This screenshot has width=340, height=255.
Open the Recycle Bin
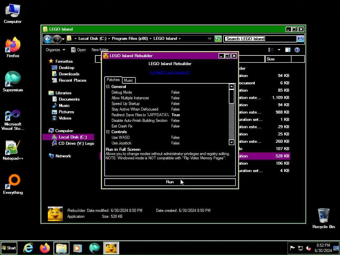click(323, 218)
